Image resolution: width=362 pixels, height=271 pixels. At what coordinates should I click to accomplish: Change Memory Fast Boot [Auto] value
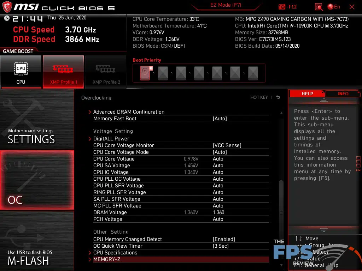220,119
